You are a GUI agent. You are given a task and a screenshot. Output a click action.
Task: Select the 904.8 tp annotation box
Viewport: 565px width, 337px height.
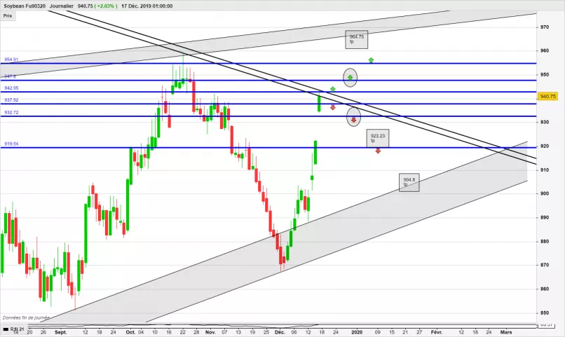tap(409, 182)
